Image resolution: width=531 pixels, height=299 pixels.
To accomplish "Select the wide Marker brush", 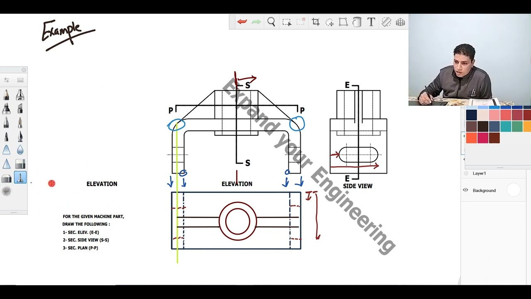I will 6,108.
